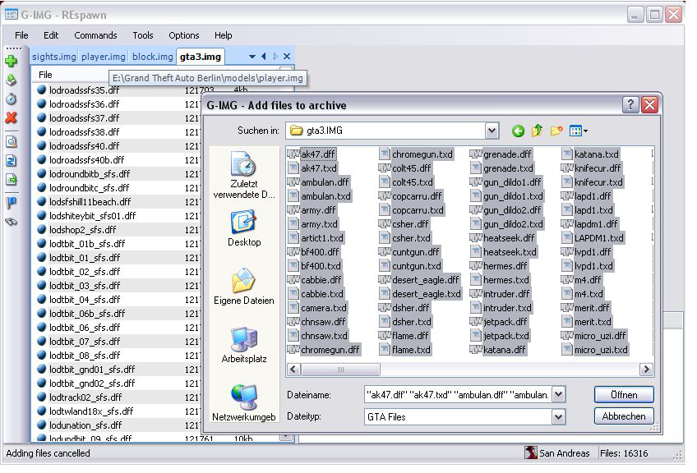This screenshot has width=697, height=473.
Task: Switch to the player.img tab
Action: click(103, 57)
